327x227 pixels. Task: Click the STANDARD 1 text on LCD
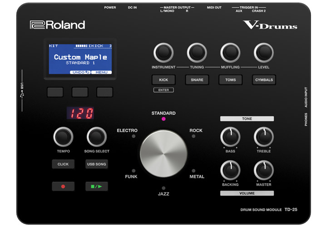coord(80,63)
